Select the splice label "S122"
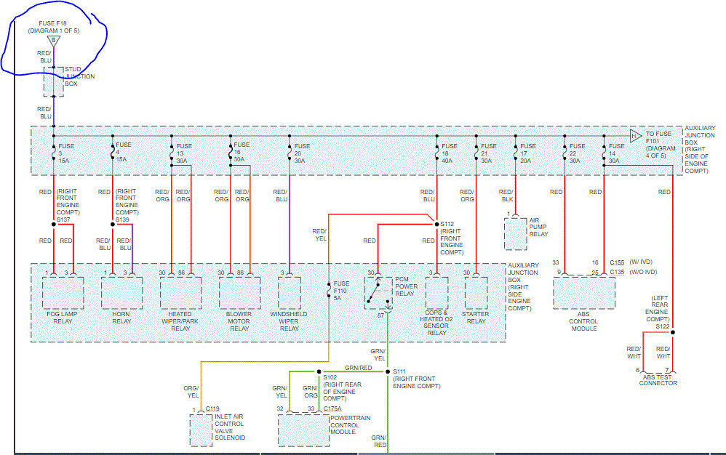This screenshot has height=455, width=726. pyautogui.click(x=663, y=326)
